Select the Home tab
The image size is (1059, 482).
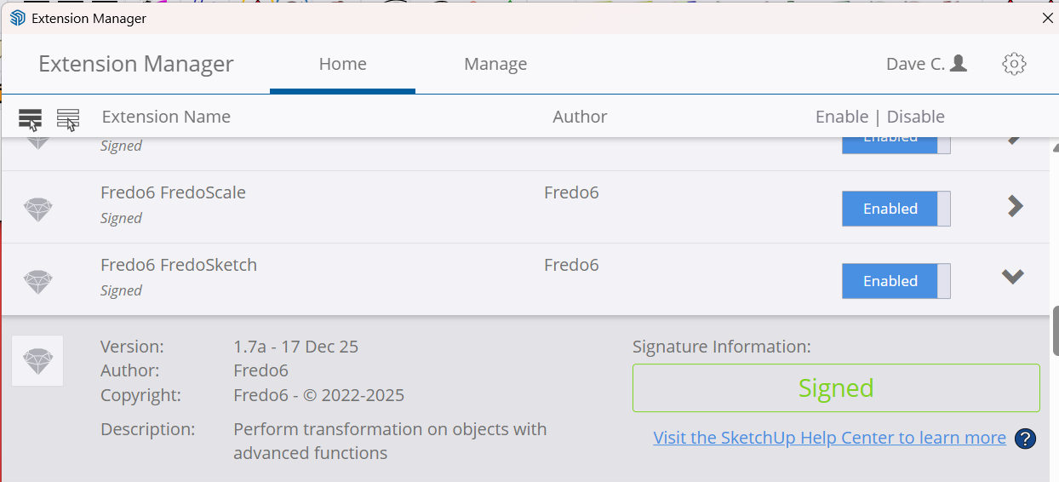pos(342,64)
